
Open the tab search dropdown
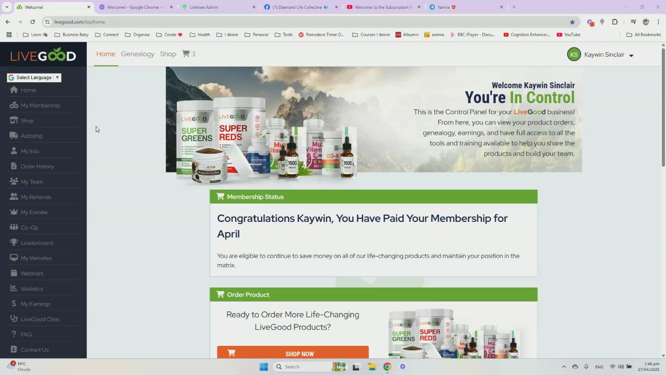pyautogui.click(x=7, y=7)
